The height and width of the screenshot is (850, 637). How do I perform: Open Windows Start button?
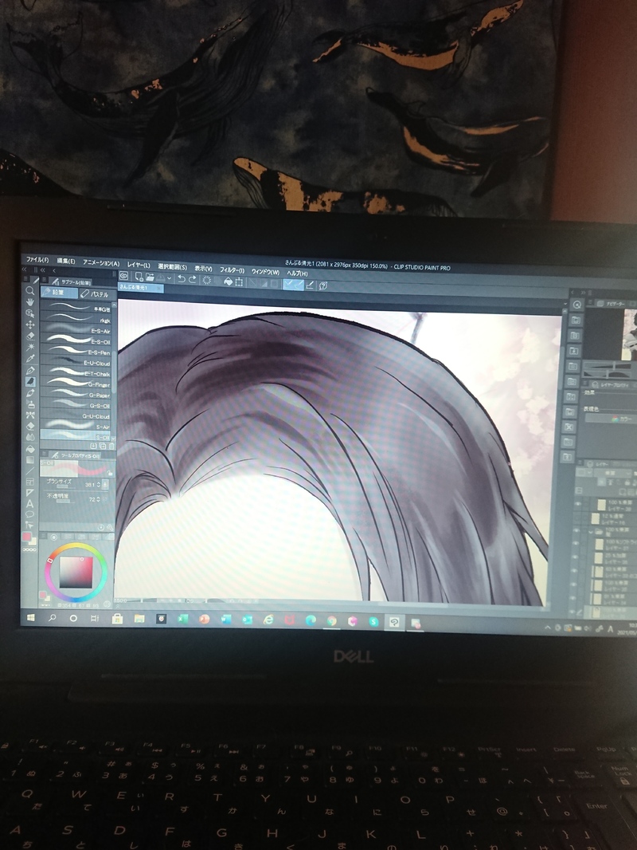tap(31, 617)
